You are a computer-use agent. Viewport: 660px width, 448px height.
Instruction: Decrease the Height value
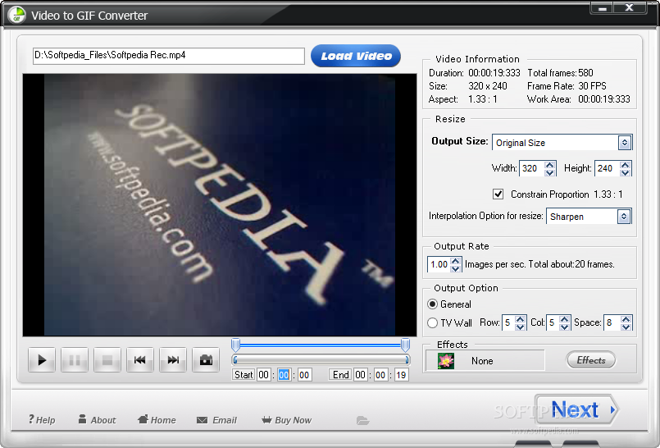point(625,172)
